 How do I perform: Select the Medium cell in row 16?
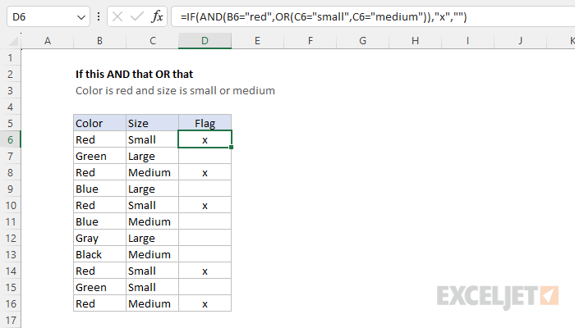pyautogui.click(x=152, y=303)
